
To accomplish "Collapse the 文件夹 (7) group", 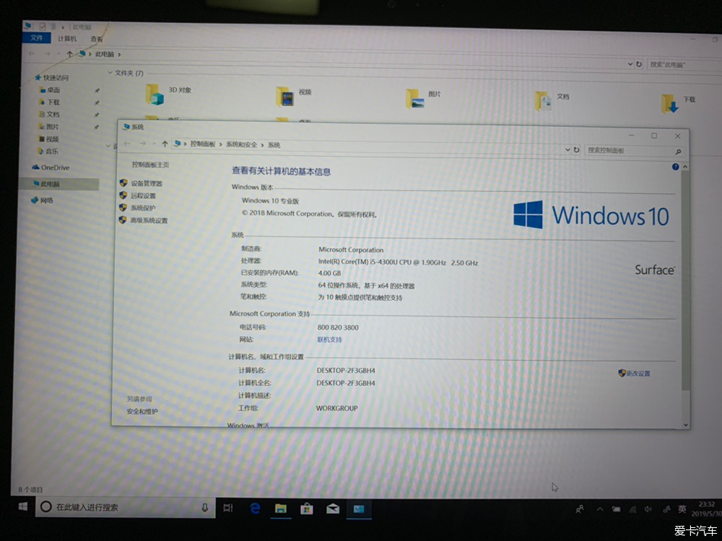I will point(110,72).
